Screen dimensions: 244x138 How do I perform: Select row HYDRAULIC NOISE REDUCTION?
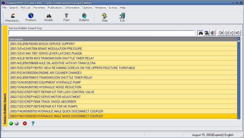[x=123, y=87]
